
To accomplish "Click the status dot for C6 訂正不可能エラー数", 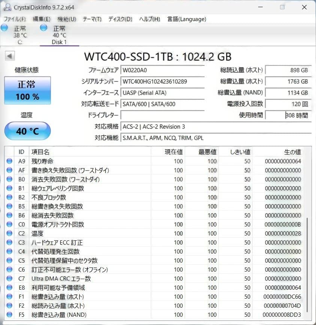I will 9,269.
